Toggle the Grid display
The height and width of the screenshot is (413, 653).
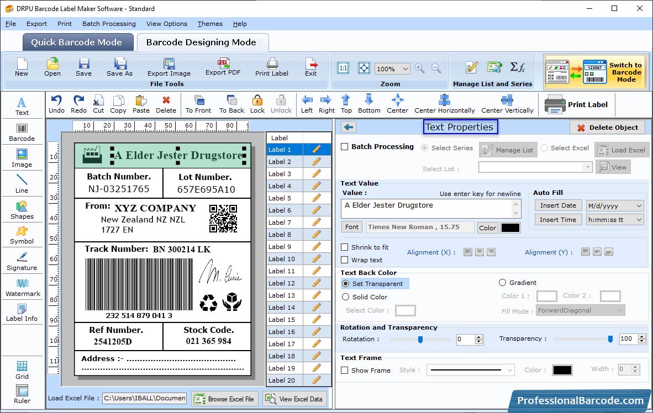click(22, 370)
